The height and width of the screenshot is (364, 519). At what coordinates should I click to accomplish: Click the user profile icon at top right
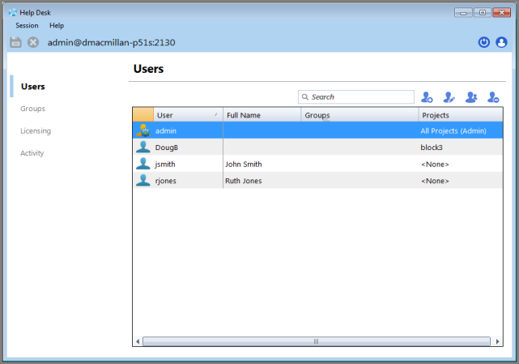501,42
